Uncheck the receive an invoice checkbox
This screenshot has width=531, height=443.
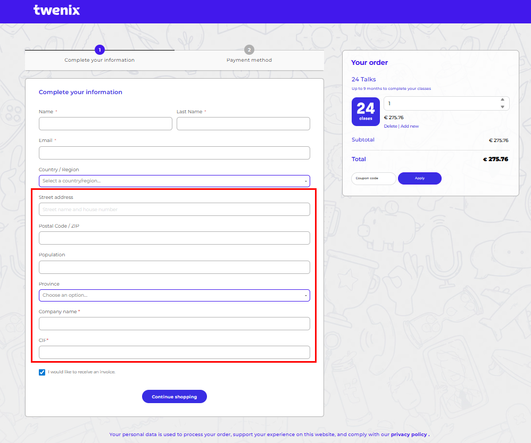(x=42, y=372)
